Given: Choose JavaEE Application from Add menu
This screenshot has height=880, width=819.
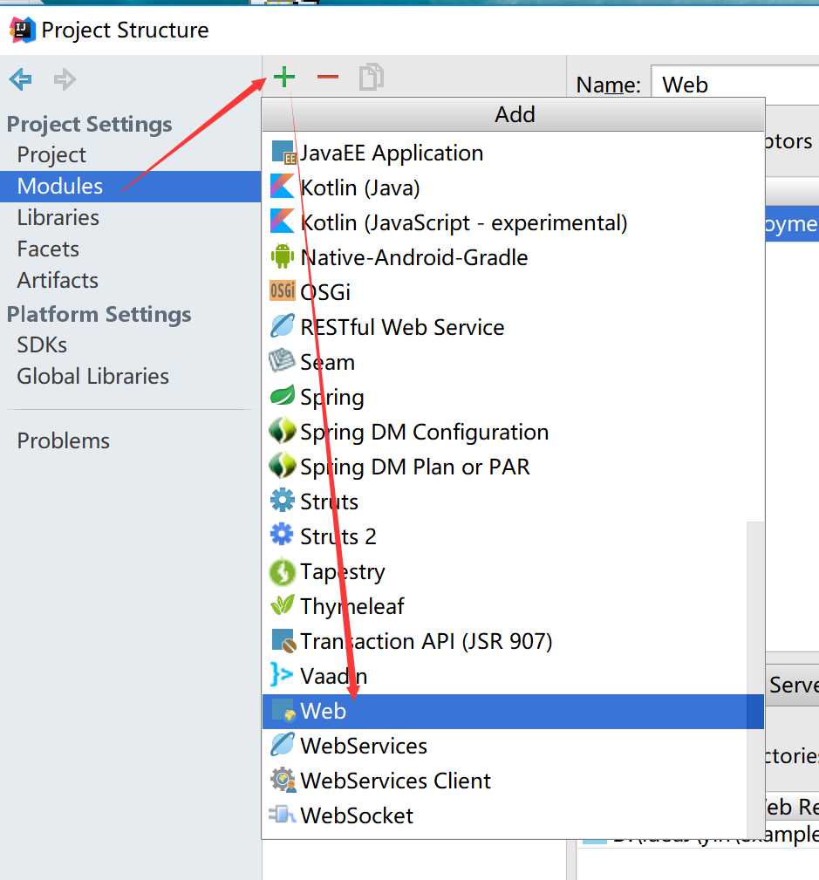Looking at the screenshot, I should [513, 153].
